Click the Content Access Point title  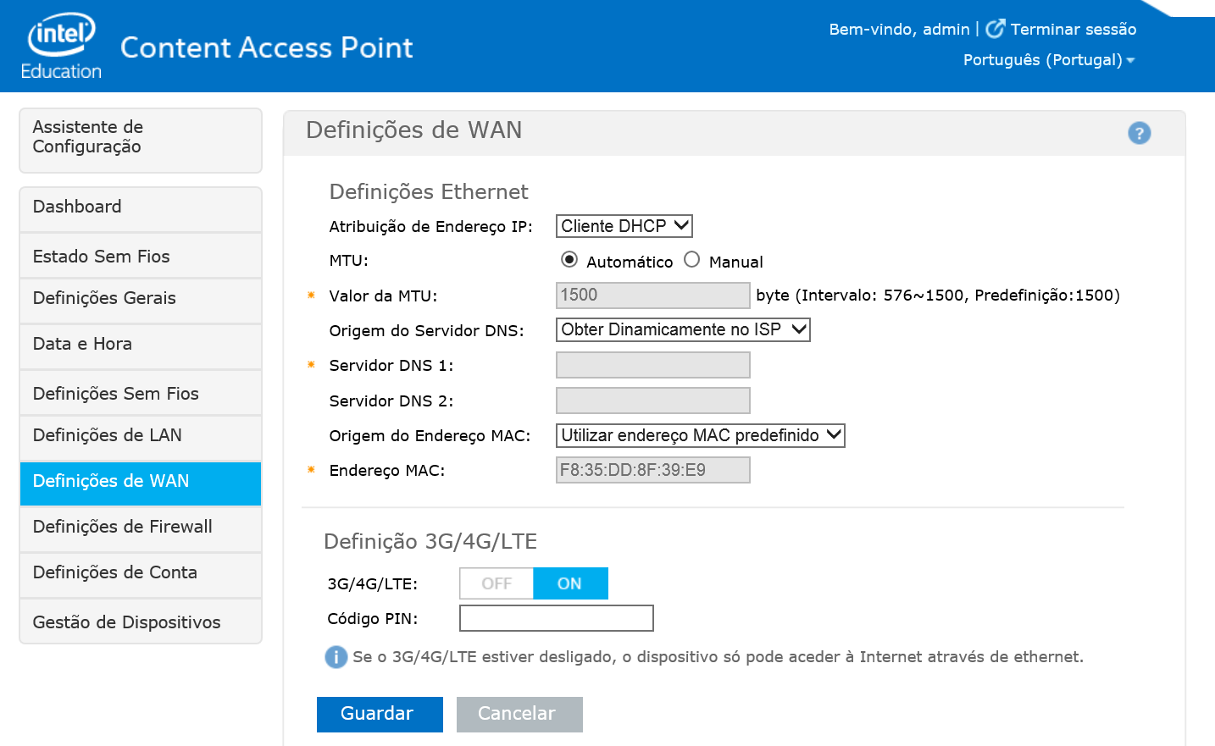pyautogui.click(x=267, y=47)
